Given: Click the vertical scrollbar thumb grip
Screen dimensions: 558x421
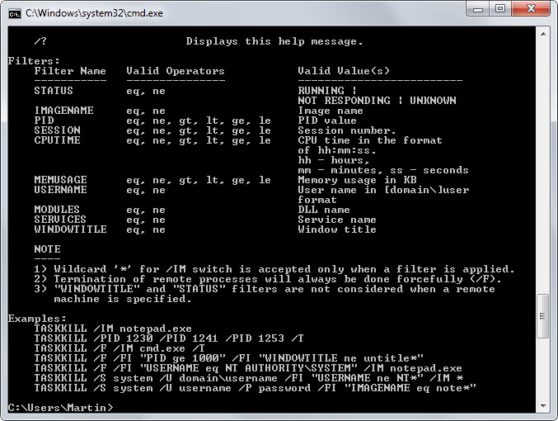Looking at the screenshot, I should pyautogui.click(x=543, y=316).
